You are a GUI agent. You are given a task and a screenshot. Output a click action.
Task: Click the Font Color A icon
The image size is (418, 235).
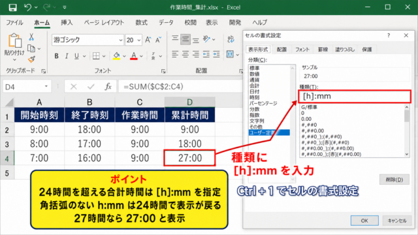134,56
